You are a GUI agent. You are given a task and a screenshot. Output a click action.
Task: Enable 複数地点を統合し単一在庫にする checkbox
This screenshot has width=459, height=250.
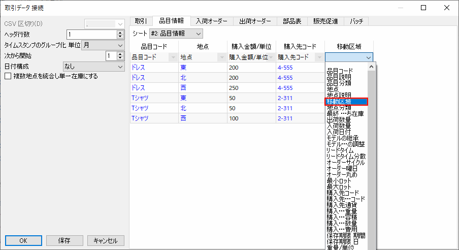tap(8, 76)
